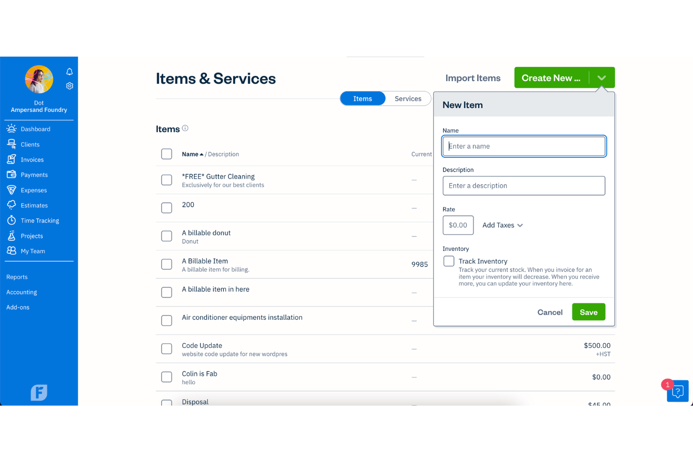This screenshot has height=462, width=693.
Task: Go to Time Tracking
Action: click(40, 221)
